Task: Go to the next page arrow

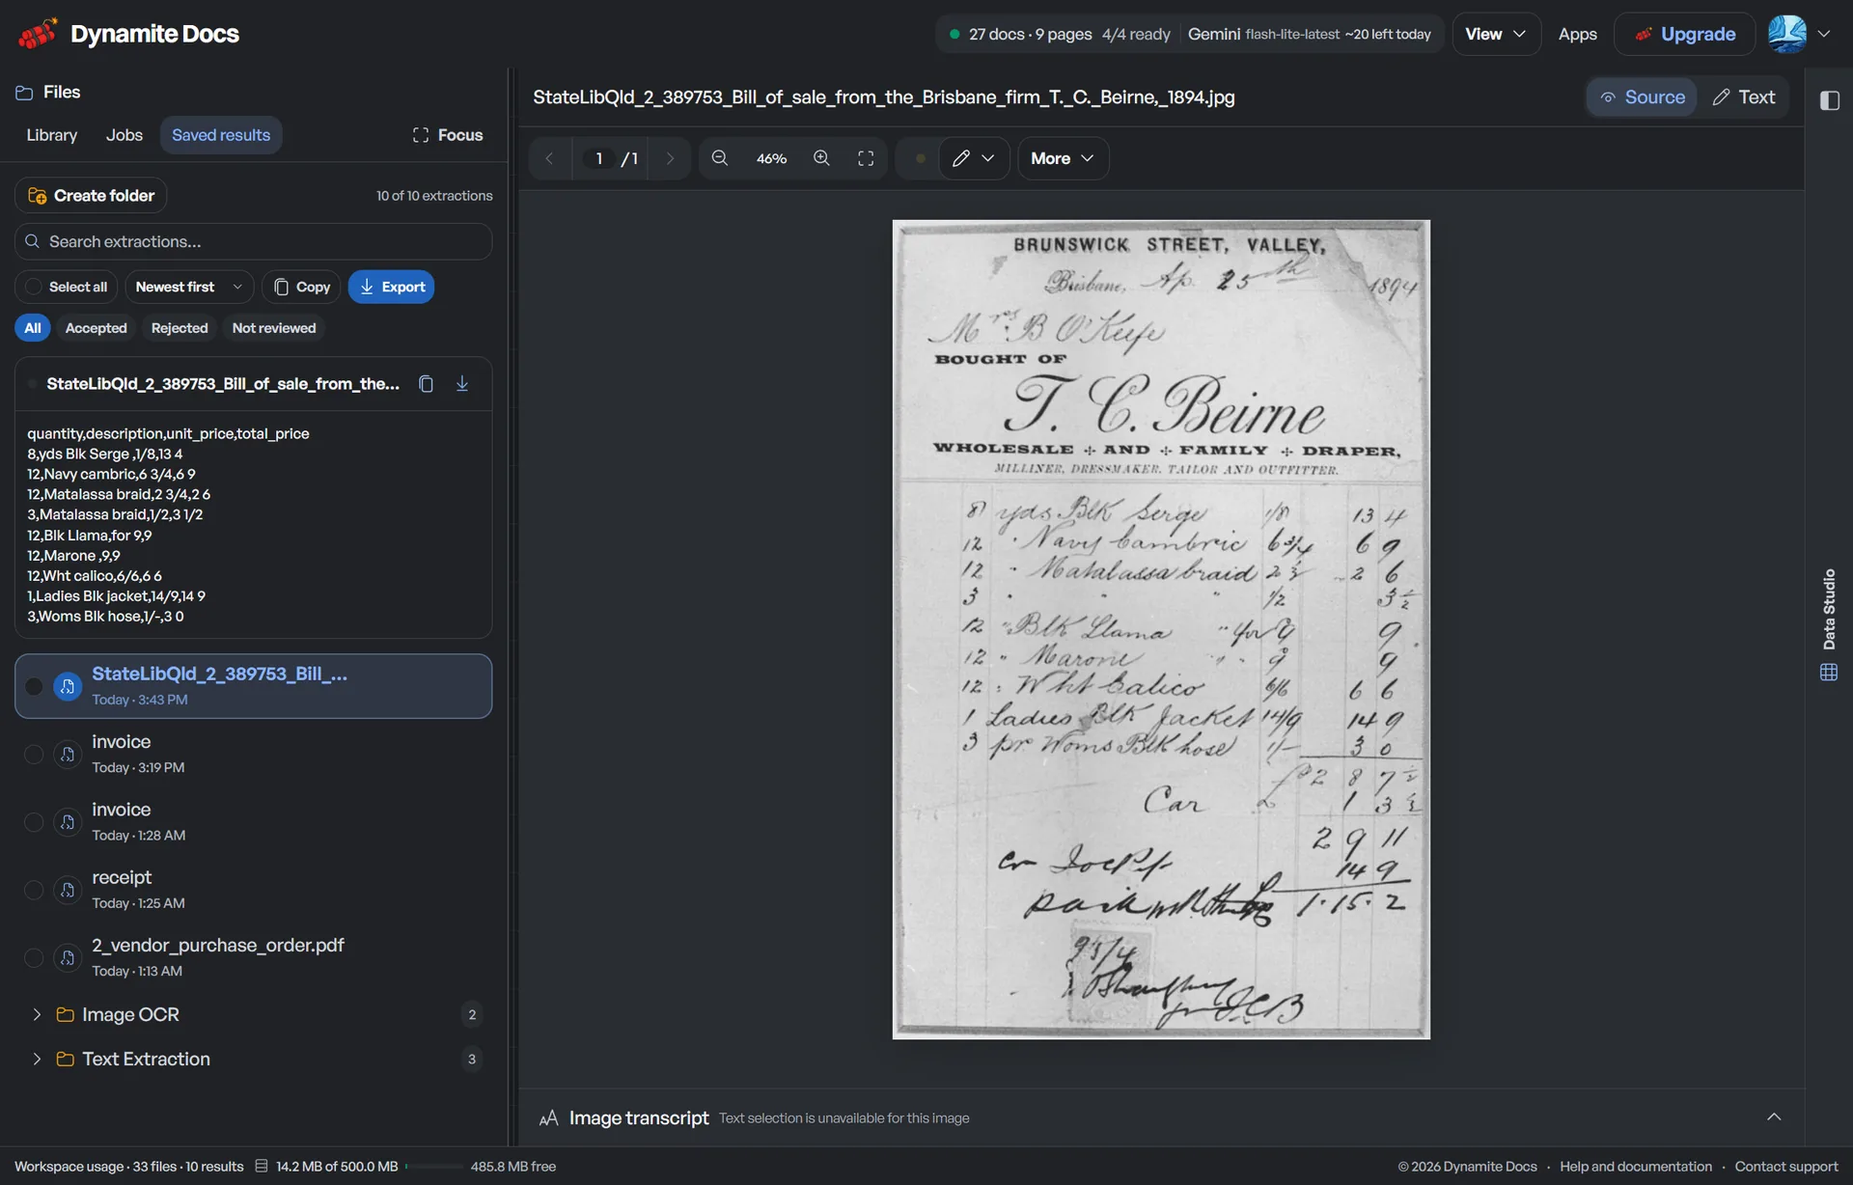Action: 670,158
